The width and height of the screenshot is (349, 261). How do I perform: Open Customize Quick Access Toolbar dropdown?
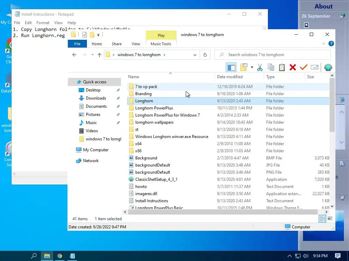click(x=98, y=35)
